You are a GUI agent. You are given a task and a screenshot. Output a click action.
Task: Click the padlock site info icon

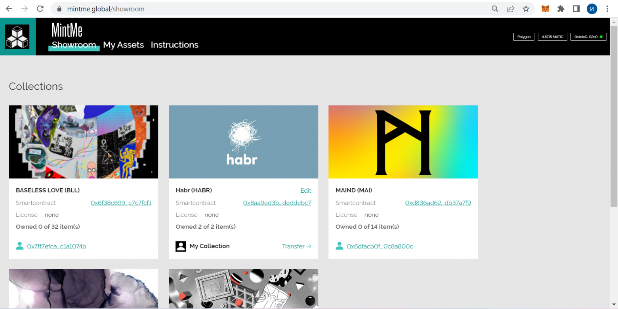coord(60,9)
